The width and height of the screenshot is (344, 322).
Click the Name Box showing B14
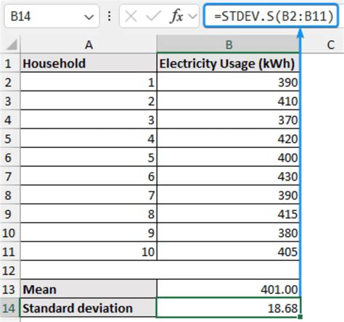click(52, 16)
